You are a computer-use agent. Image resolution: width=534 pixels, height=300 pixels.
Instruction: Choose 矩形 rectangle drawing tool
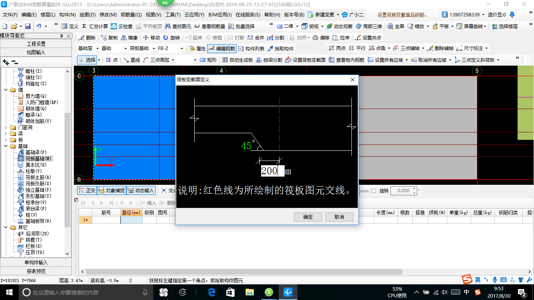coord(208,60)
